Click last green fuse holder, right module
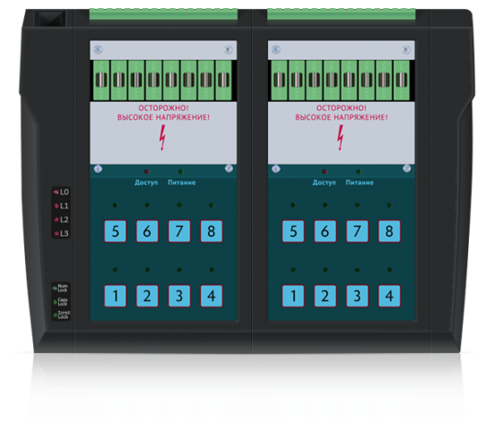The height and width of the screenshot is (421, 494). (x=402, y=81)
